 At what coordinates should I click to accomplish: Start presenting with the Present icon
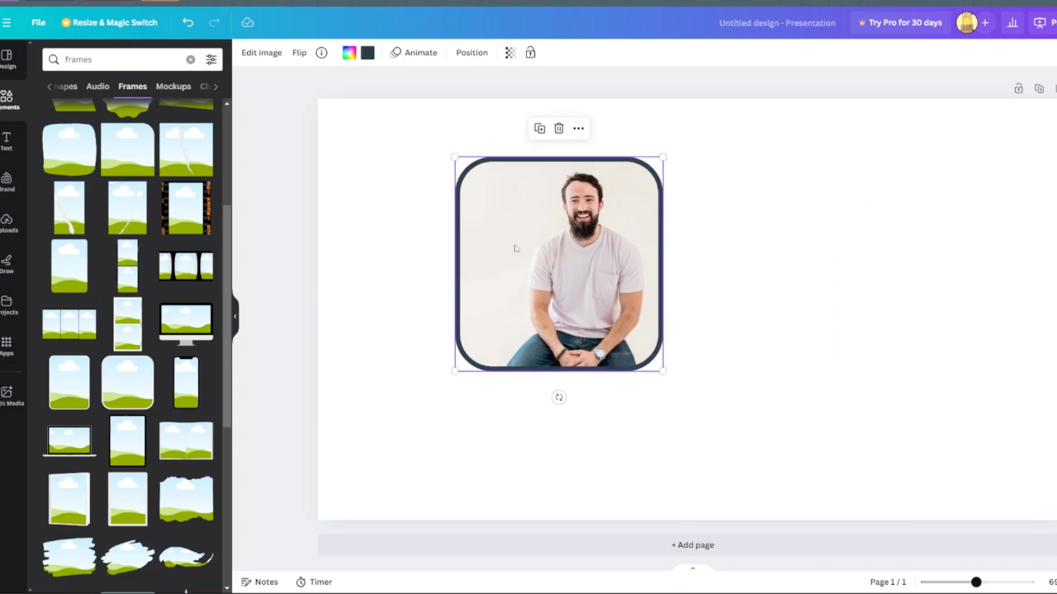click(1040, 22)
